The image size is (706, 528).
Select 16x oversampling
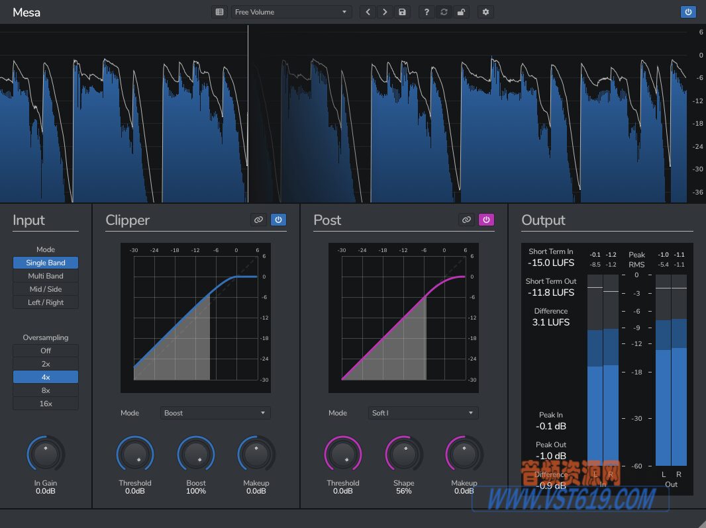[45, 403]
